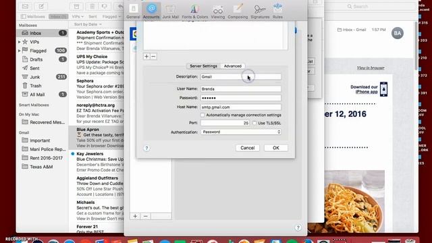Open the Flagged dropdown in favorites bar
The image size is (432, 243).
tap(111, 16)
